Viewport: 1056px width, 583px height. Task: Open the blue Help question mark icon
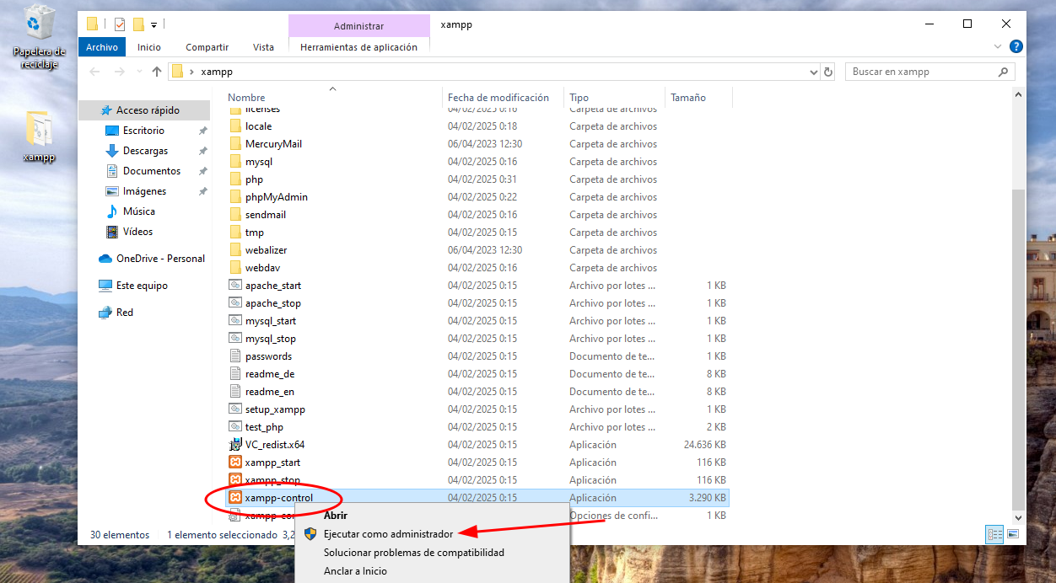(x=1016, y=47)
